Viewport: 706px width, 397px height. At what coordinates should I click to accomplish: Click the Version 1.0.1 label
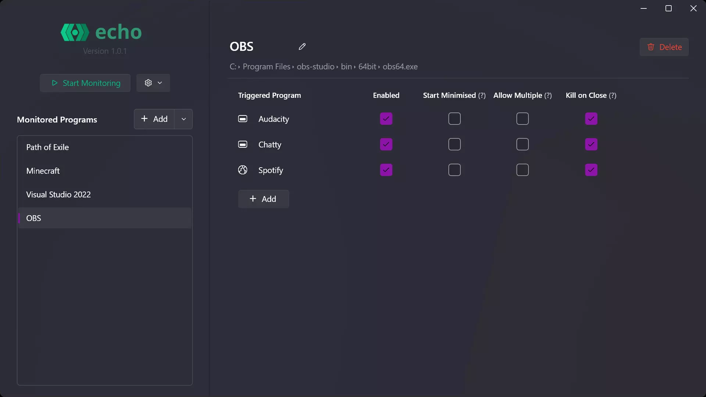(105, 51)
